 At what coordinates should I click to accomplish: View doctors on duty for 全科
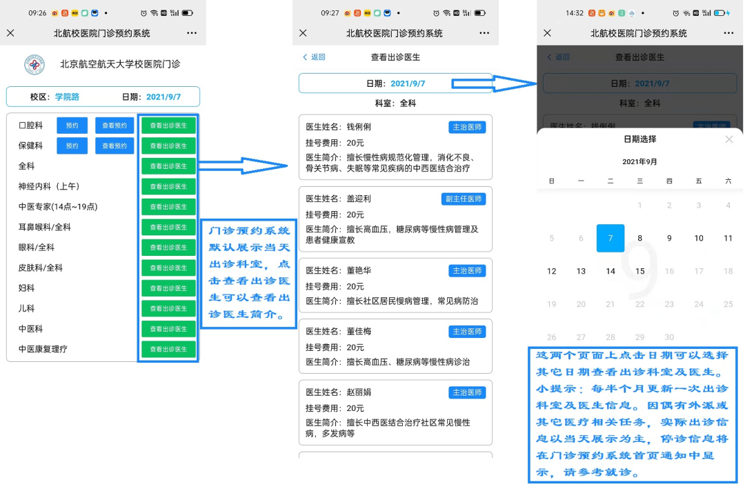168,166
